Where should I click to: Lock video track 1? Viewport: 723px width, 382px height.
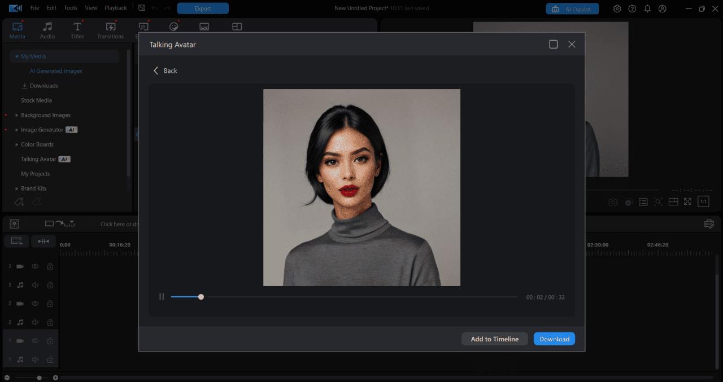(50, 341)
